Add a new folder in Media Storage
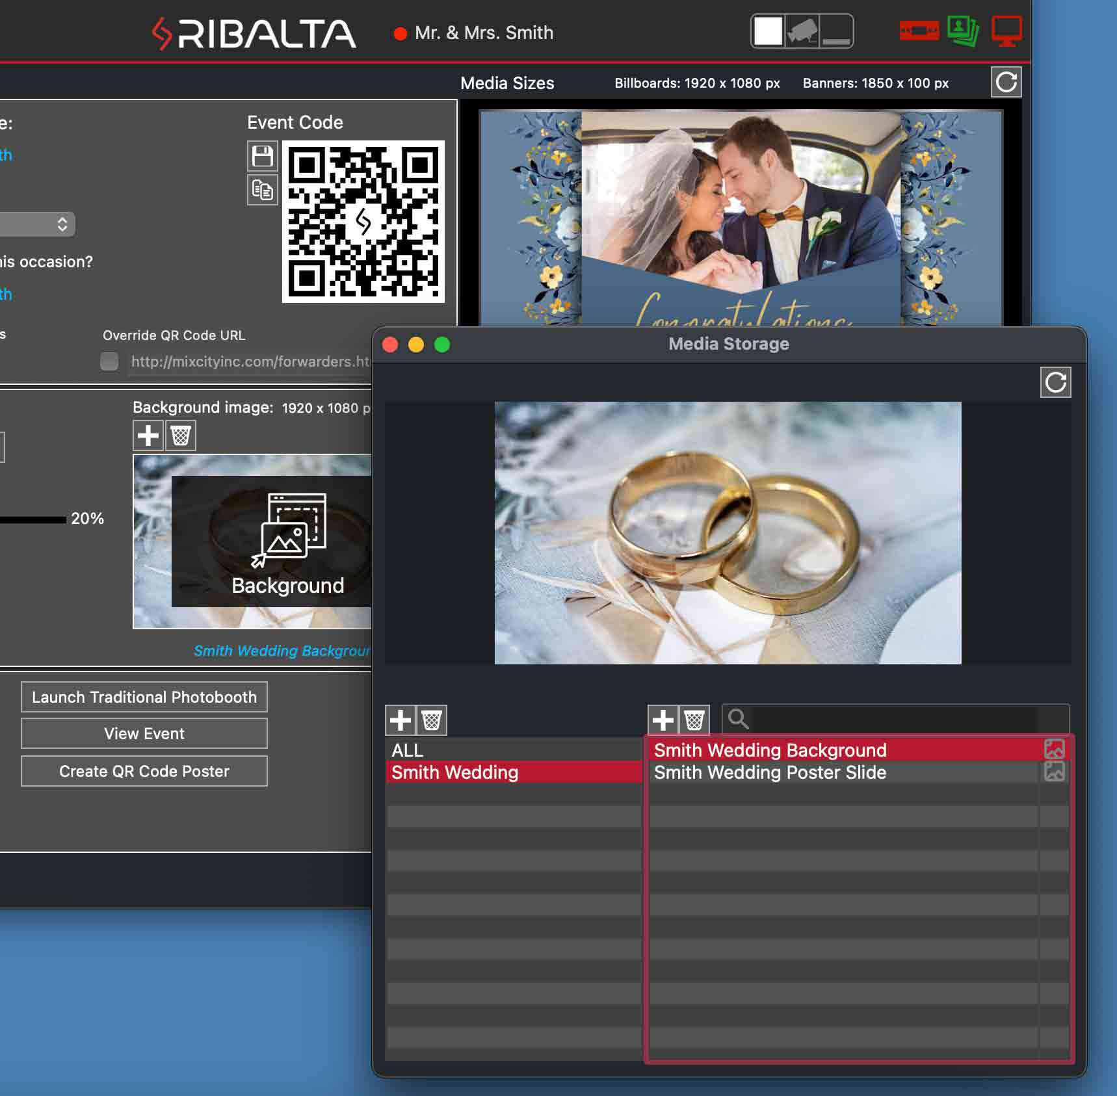 pos(400,720)
